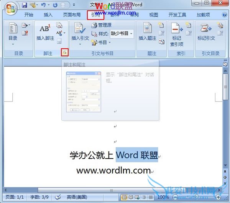Click the vertical scrollbar up arrow
This screenshot has height=203, width=230.
(225, 70)
